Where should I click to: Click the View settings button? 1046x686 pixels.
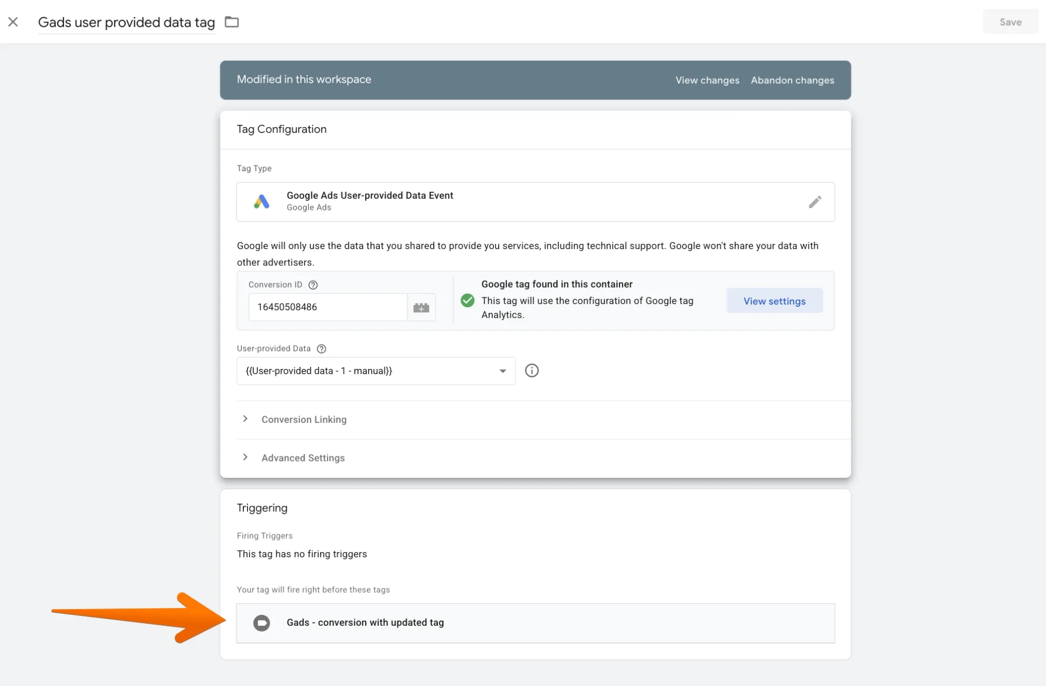pos(774,301)
